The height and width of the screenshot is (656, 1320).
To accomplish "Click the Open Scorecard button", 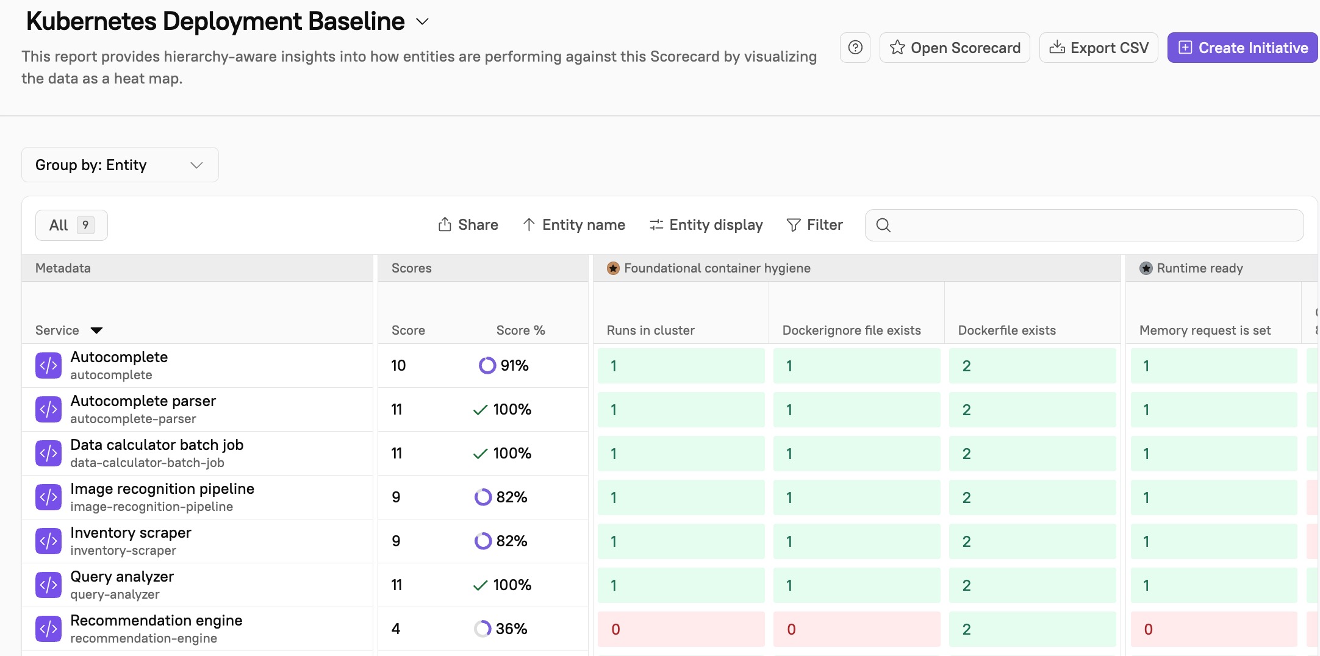I will point(955,48).
